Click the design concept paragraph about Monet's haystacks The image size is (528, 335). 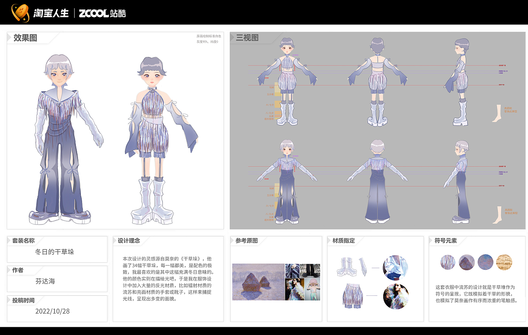coord(168,278)
